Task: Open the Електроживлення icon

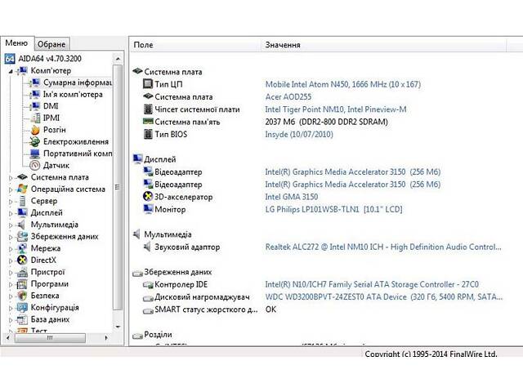Action: 34,141
